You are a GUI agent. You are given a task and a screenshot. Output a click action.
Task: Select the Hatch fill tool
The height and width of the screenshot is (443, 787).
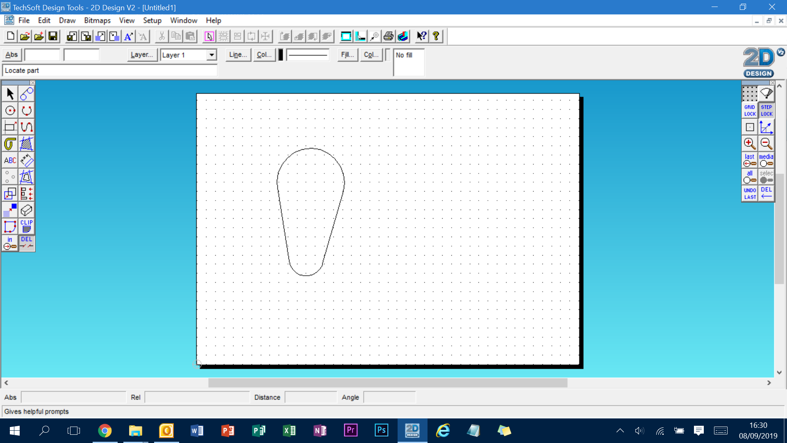click(26, 143)
